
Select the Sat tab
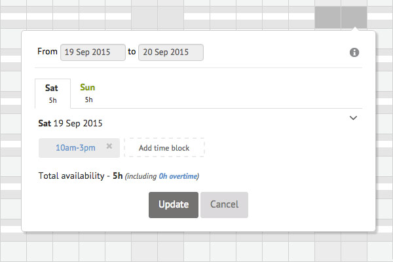point(52,94)
